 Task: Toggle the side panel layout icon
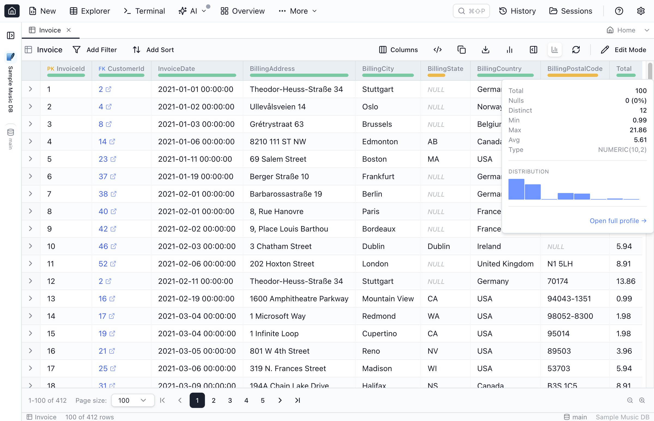tap(534, 50)
